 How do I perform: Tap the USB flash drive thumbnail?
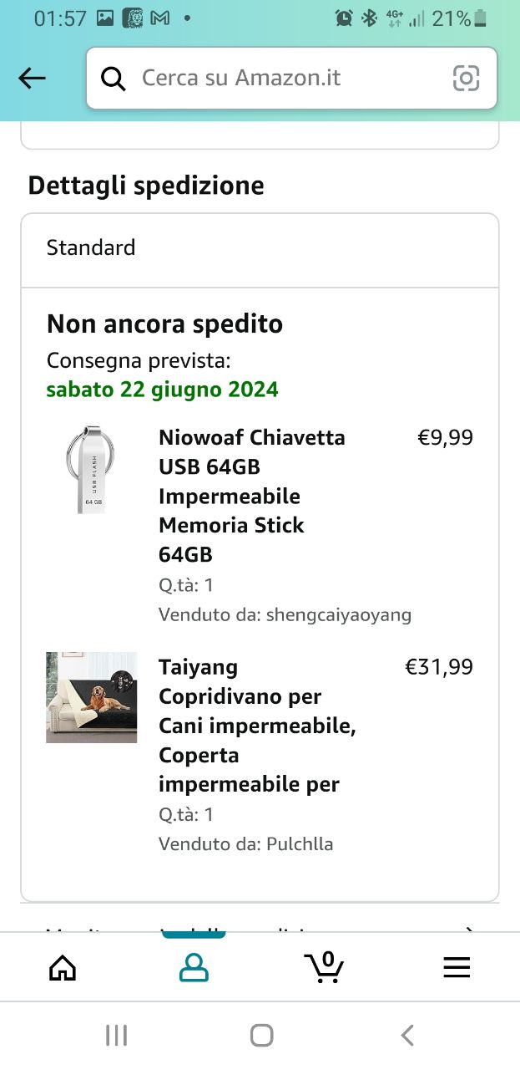[x=90, y=470]
